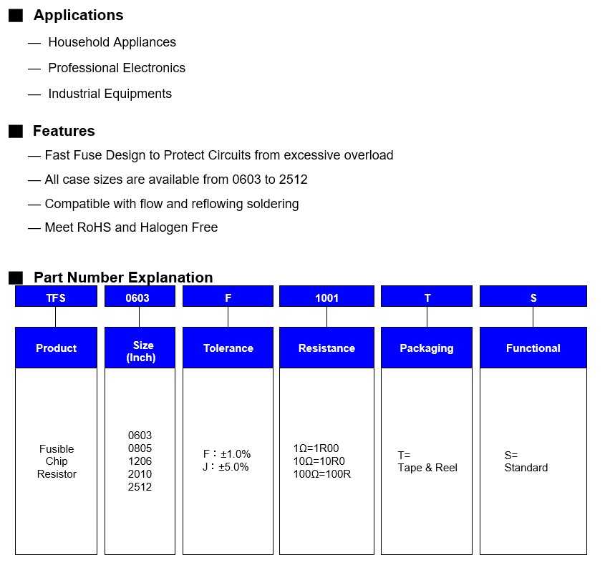Select the blue 1001 code box
Viewport: 605px width, 565px height.
(x=326, y=297)
